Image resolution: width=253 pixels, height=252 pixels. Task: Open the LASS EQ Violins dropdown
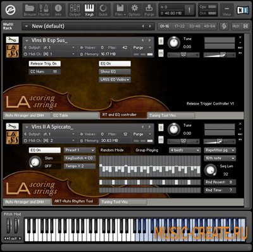pos(115,80)
